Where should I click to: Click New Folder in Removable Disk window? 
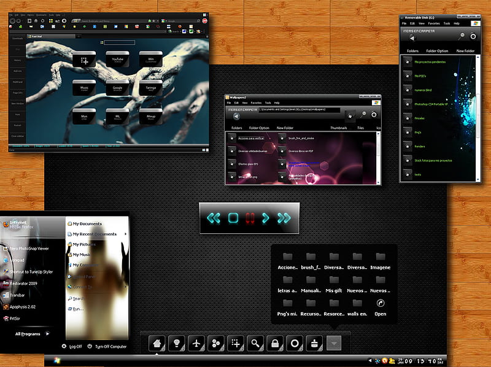pos(465,51)
